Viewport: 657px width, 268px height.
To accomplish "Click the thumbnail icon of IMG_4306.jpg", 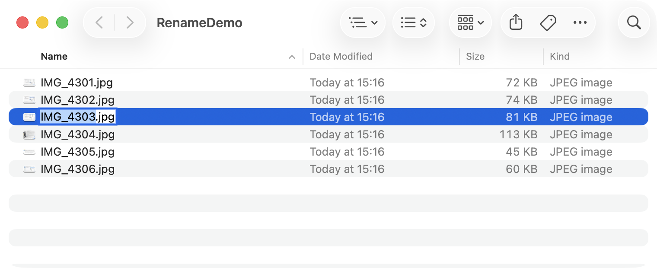I will tap(29, 169).
